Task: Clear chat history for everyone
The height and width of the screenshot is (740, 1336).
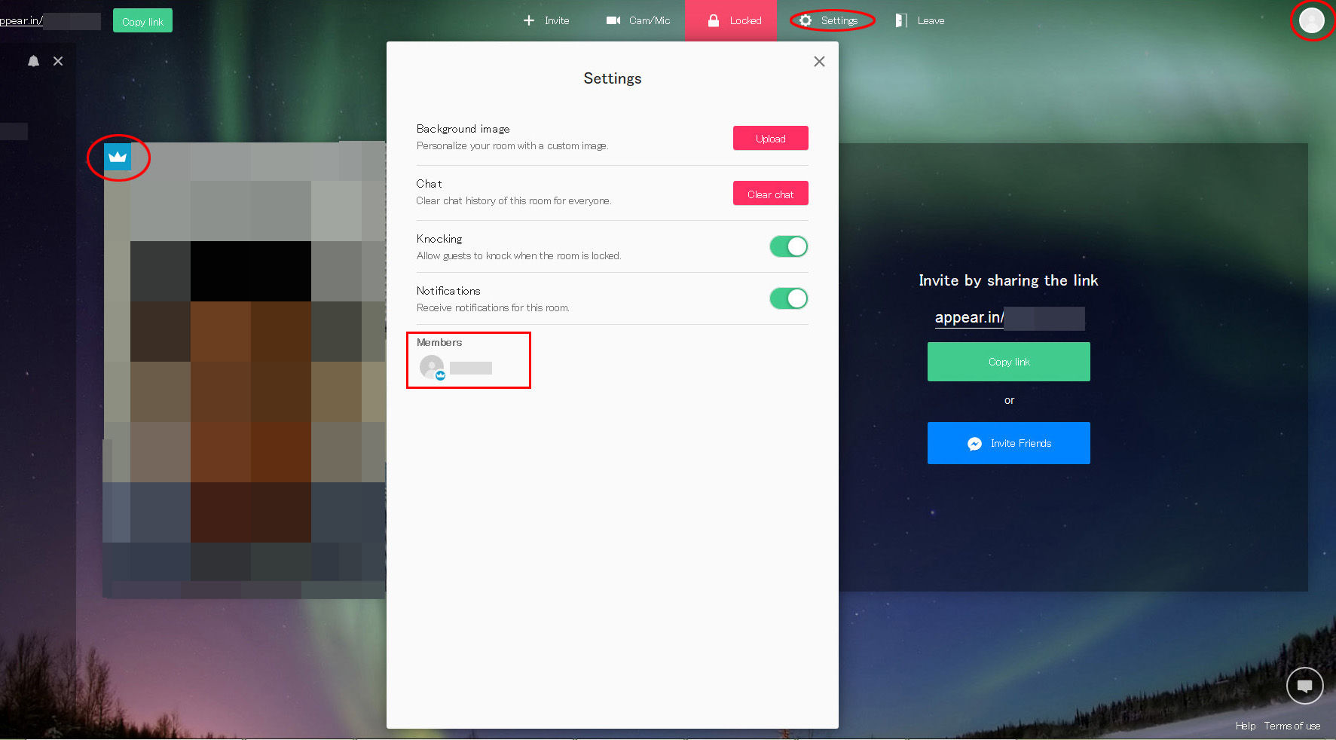Action: tap(770, 194)
